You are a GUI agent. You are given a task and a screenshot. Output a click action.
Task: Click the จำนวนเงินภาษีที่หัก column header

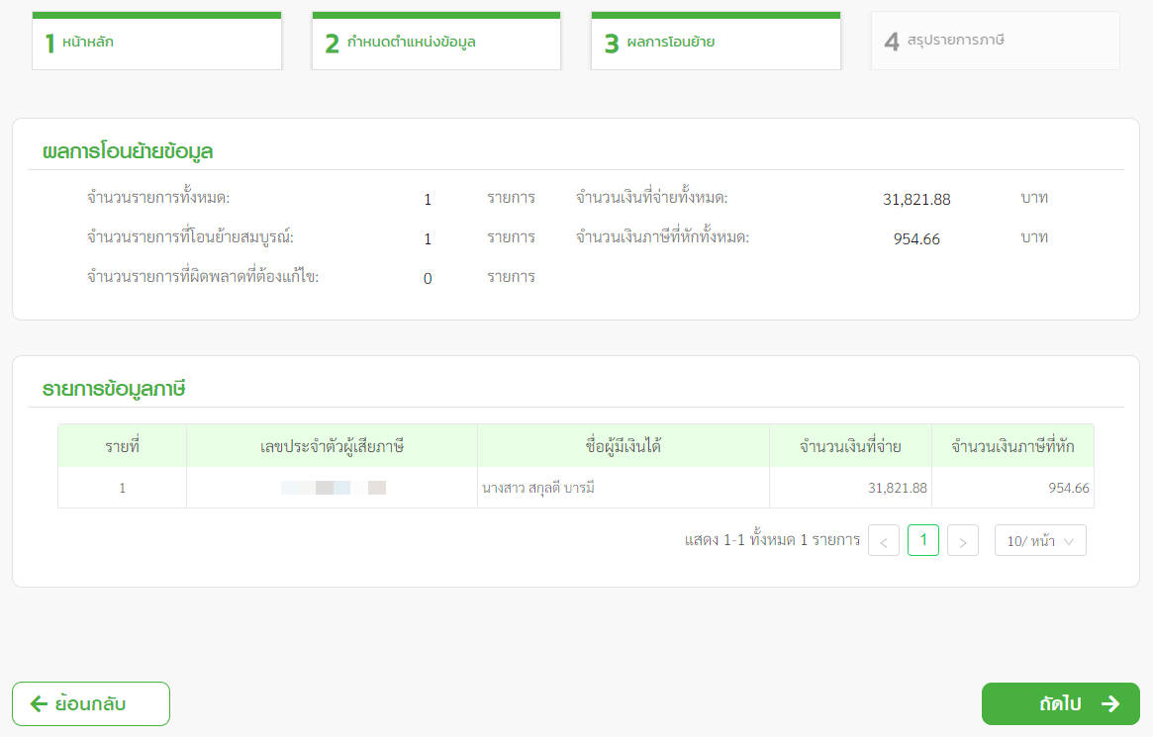click(1012, 446)
